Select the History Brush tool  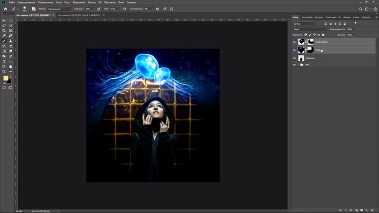(4, 46)
